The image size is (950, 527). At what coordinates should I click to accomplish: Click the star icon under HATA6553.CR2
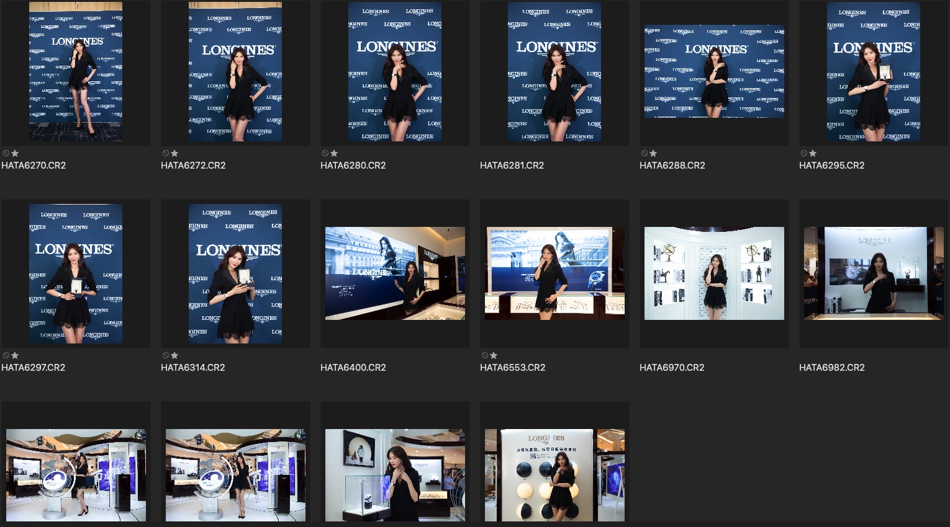[494, 355]
